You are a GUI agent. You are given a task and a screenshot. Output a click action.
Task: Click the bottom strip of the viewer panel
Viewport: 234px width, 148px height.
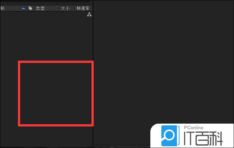tap(122, 146)
